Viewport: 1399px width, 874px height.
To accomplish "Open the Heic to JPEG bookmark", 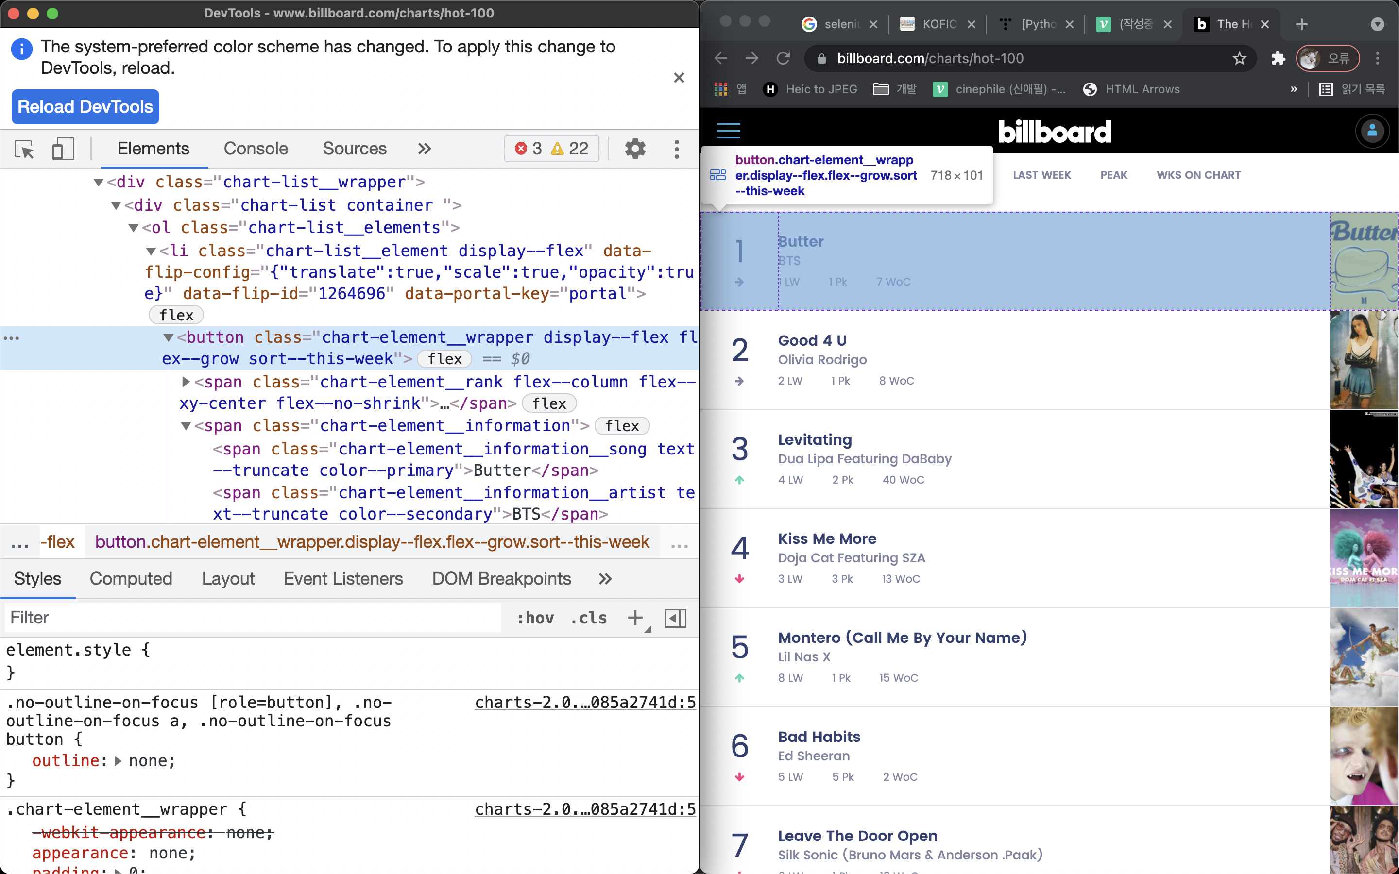I will [x=809, y=89].
